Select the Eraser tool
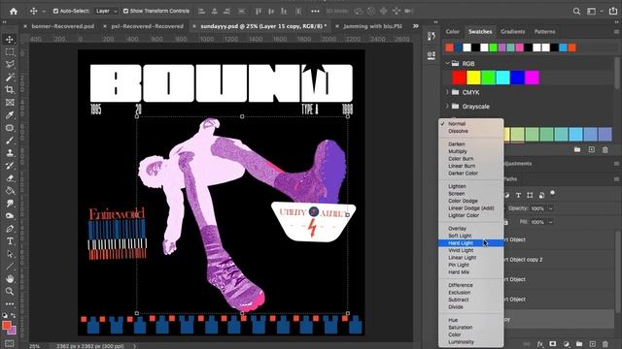This screenshot has height=349, width=622. click(10, 178)
